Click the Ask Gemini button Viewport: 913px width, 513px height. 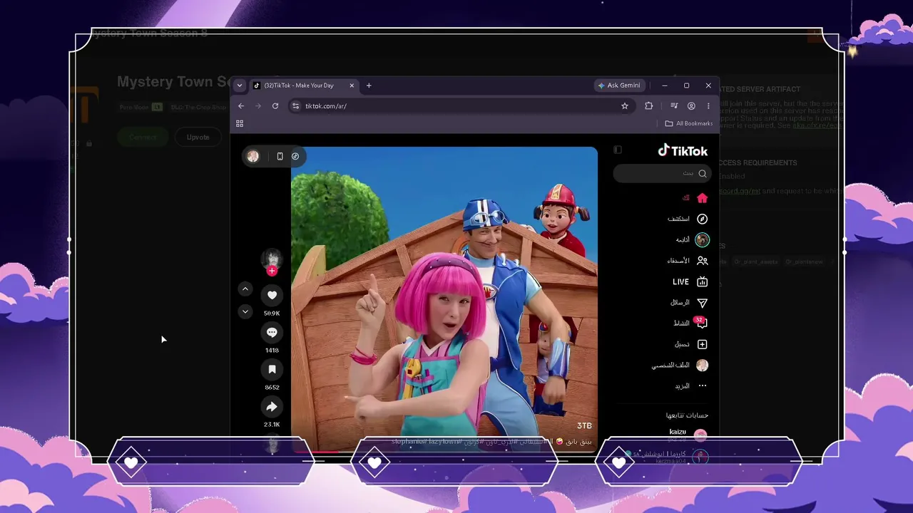click(619, 85)
